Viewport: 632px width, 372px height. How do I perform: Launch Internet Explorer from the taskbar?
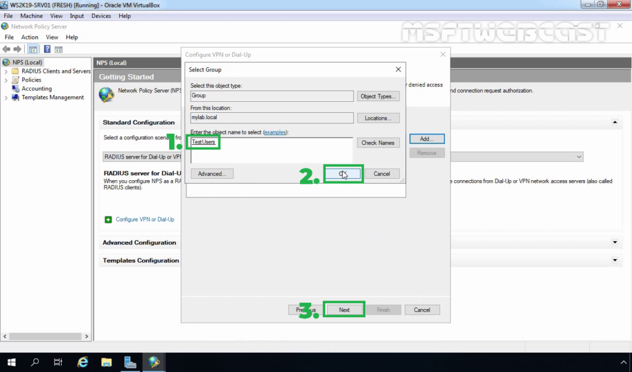pyautogui.click(x=83, y=362)
